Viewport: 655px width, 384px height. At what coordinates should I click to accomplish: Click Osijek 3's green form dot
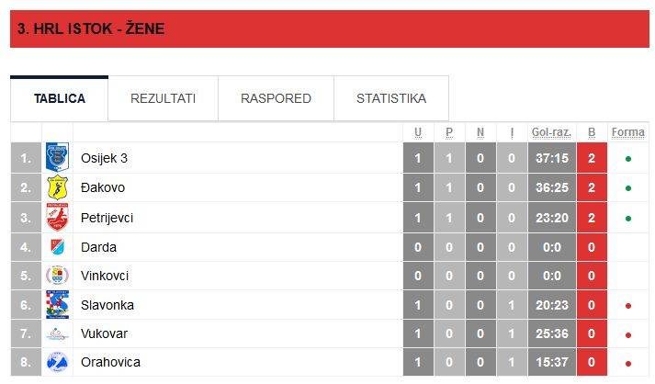[628, 159]
